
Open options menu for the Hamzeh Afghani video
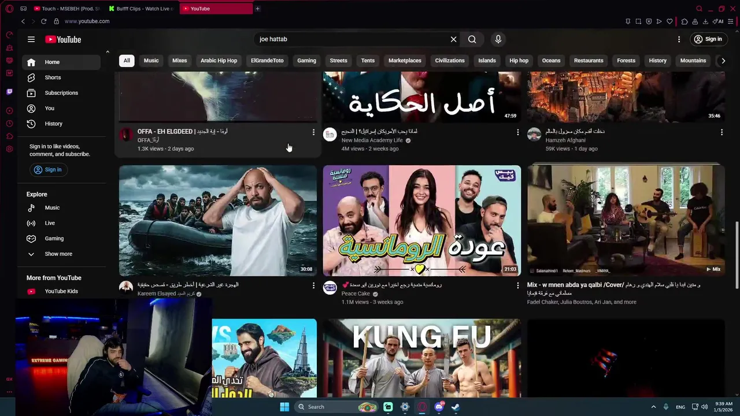point(721,132)
